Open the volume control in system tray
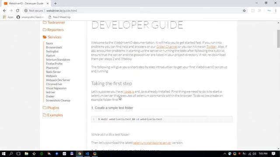This screenshot has height=157, width=280. click(x=255, y=154)
